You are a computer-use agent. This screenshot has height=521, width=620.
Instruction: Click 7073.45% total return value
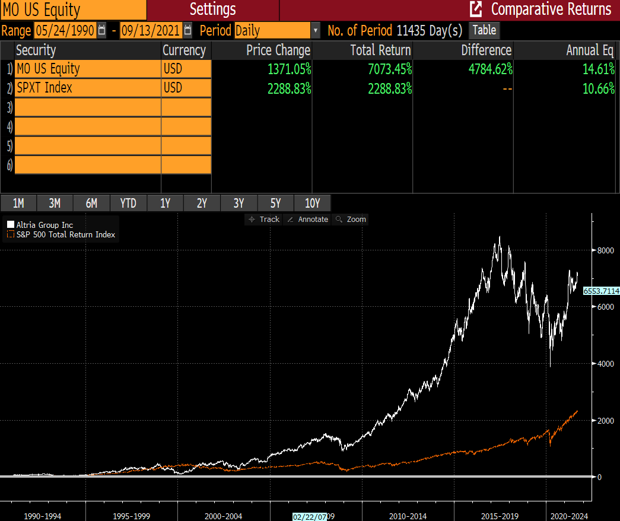pyautogui.click(x=390, y=69)
